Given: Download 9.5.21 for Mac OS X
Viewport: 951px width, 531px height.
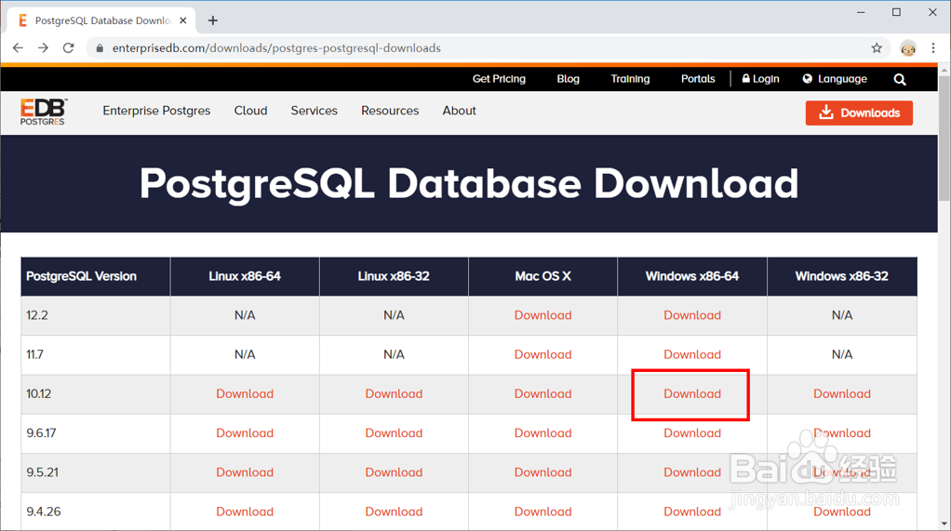Looking at the screenshot, I should (x=542, y=472).
